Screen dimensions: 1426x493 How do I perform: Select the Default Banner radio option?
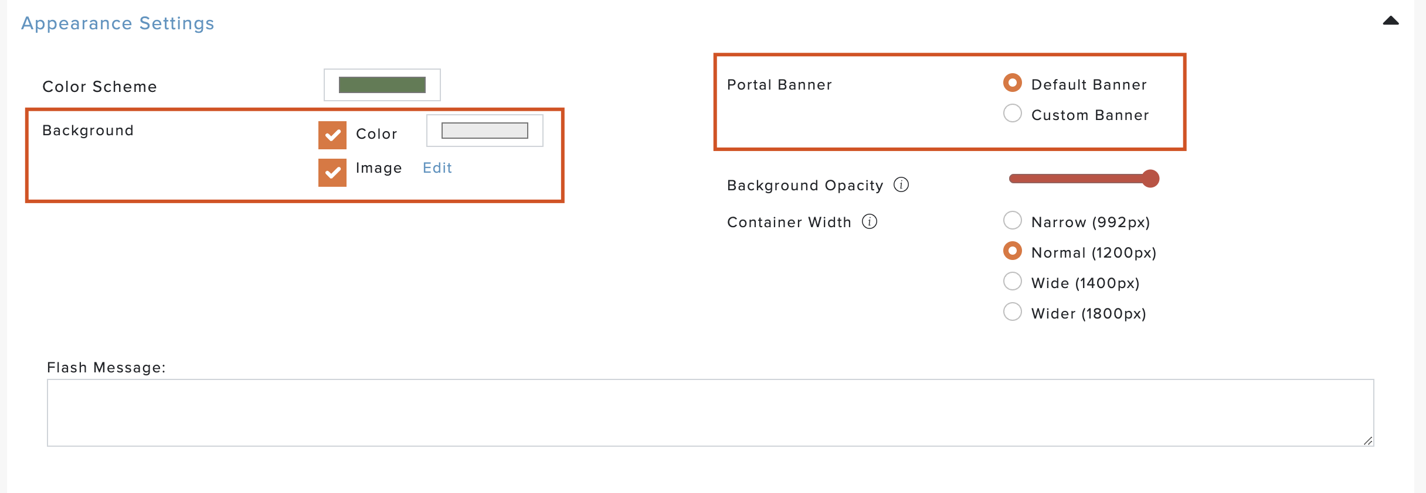(1012, 83)
